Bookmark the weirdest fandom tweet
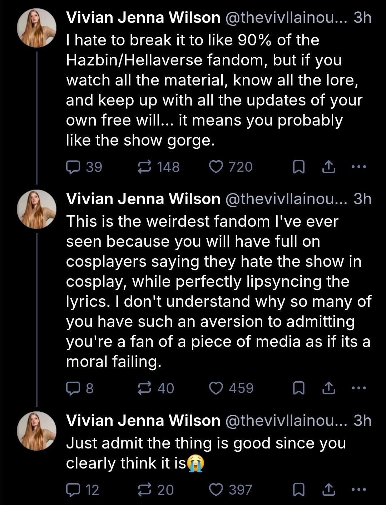The width and height of the screenshot is (386, 505). pyautogui.click(x=298, y=388)
